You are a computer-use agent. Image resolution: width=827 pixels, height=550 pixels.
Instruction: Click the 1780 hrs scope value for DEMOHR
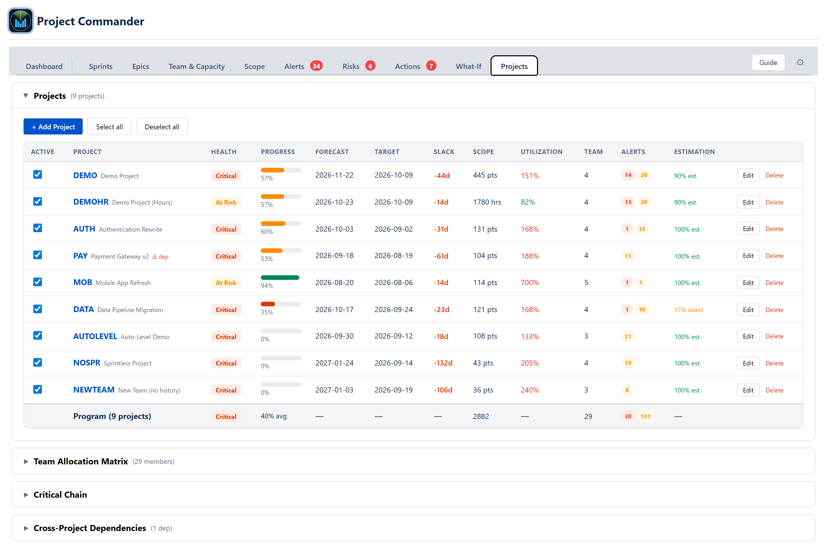click(487, 202)
